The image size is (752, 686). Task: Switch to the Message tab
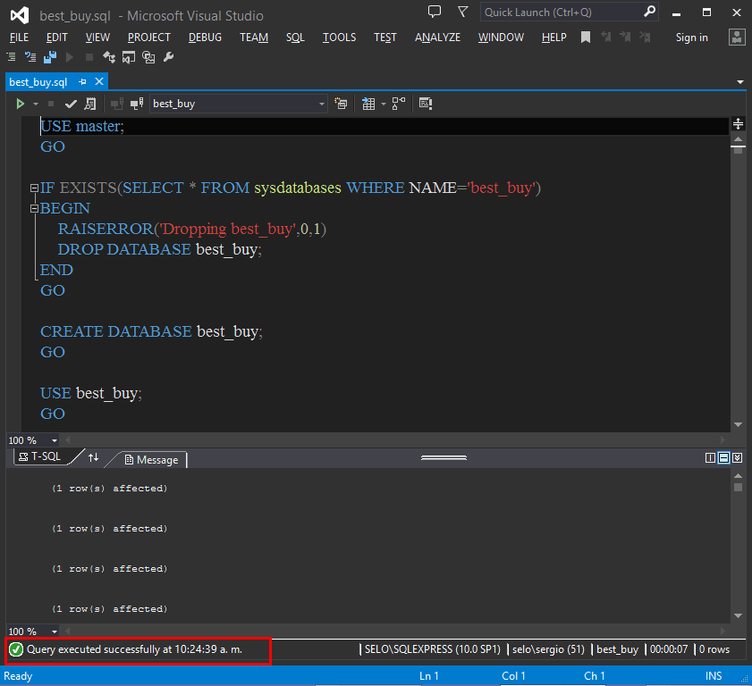point(151,460)
